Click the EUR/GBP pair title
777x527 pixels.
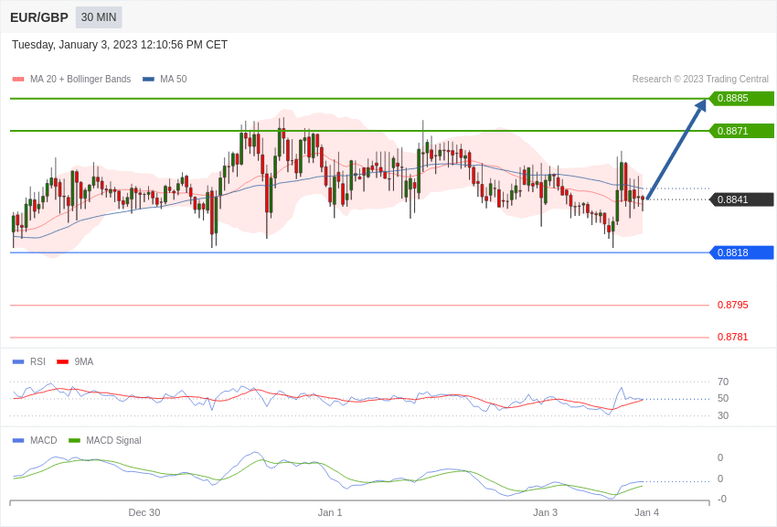click(x=39, y=17)
